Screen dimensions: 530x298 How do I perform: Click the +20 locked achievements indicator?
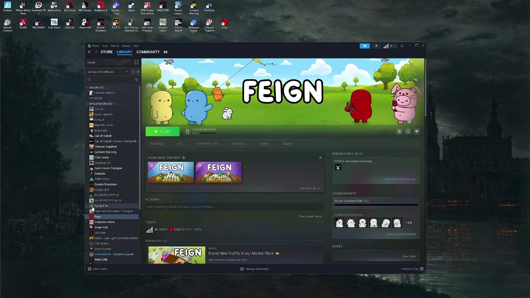[409, 223]
